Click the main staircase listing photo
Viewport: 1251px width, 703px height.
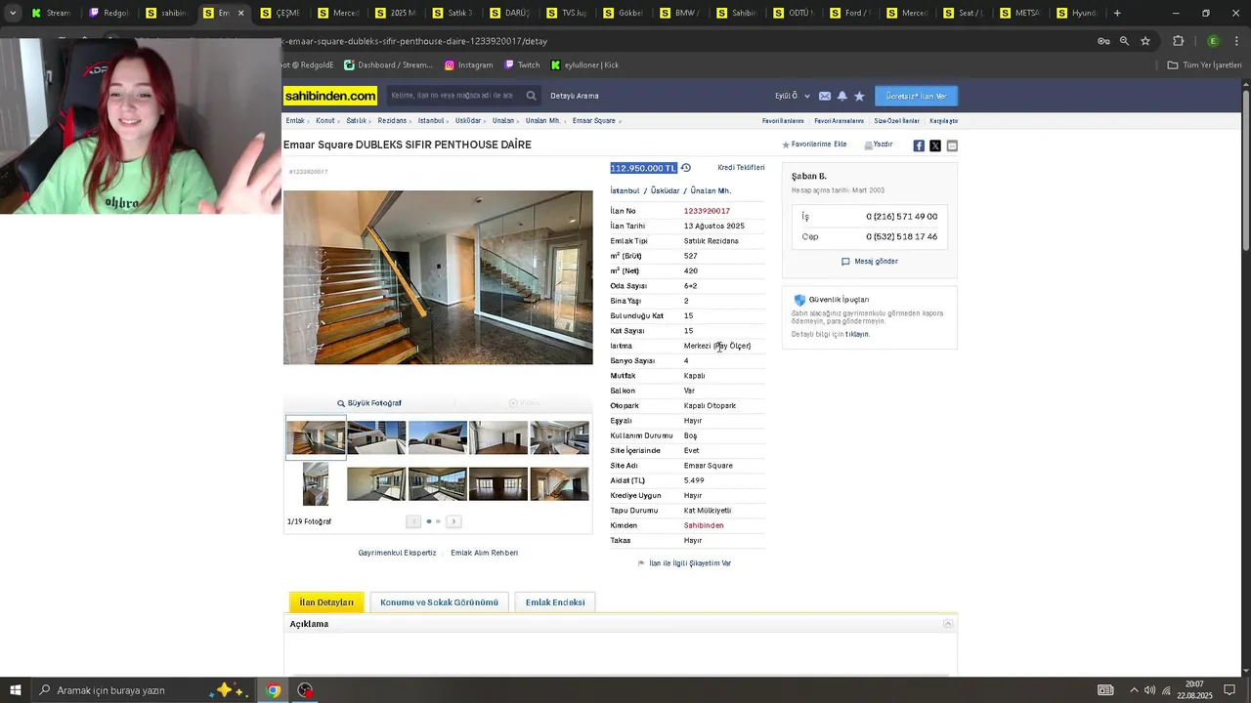pyautogui.click(x=438, y=277)
